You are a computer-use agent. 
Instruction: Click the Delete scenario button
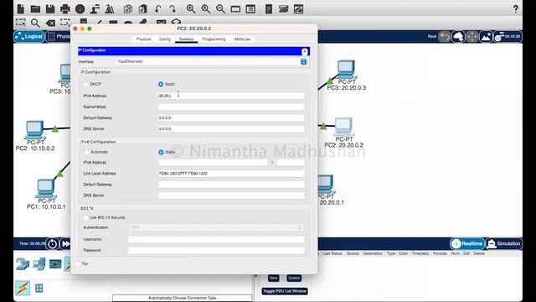[294, 278]
